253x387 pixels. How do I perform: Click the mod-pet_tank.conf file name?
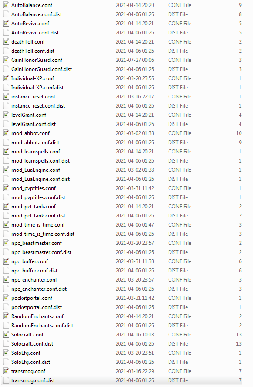click(x=34, y=206)
